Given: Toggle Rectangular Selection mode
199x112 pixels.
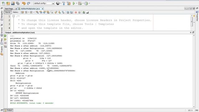Looking at the screenshot, I should click(52, 12).
